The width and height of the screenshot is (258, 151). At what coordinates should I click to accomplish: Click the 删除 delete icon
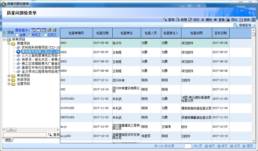click(203, 20)
